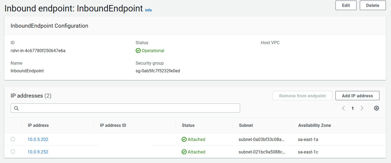Open IP address 10.0.5.202 link
This screenshot has height=163, width=391.
[x=38, y=139]
